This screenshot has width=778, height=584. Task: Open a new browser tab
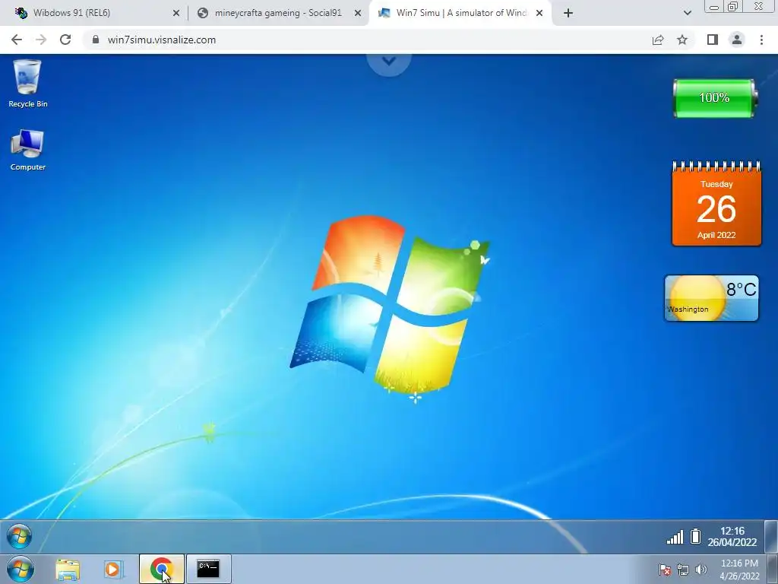click(x=568, y=14)
